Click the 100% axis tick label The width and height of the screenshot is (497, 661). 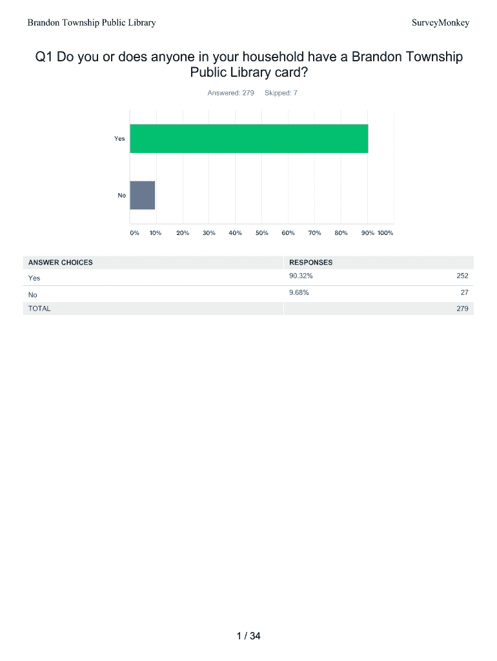coord(385,233)
